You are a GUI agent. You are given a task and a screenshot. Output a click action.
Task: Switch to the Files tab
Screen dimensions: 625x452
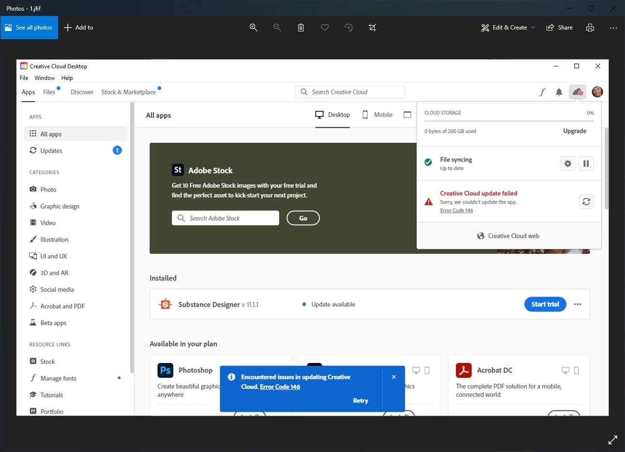(49, 92)
